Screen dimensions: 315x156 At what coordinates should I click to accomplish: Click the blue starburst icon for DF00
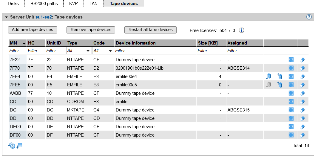coord(291,135)
